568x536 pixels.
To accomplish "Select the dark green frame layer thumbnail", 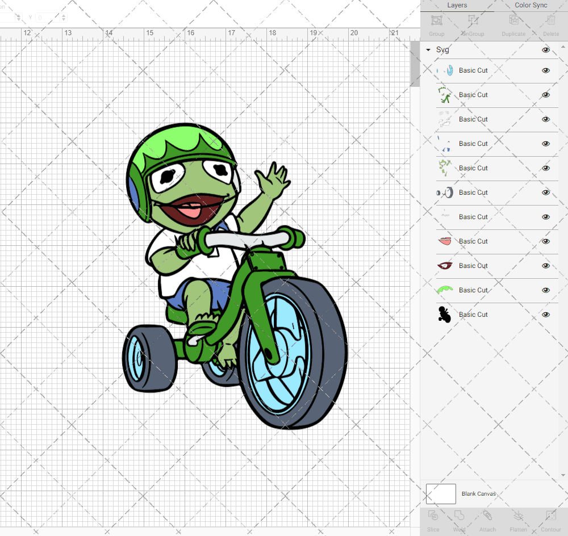I will point(445,95).
